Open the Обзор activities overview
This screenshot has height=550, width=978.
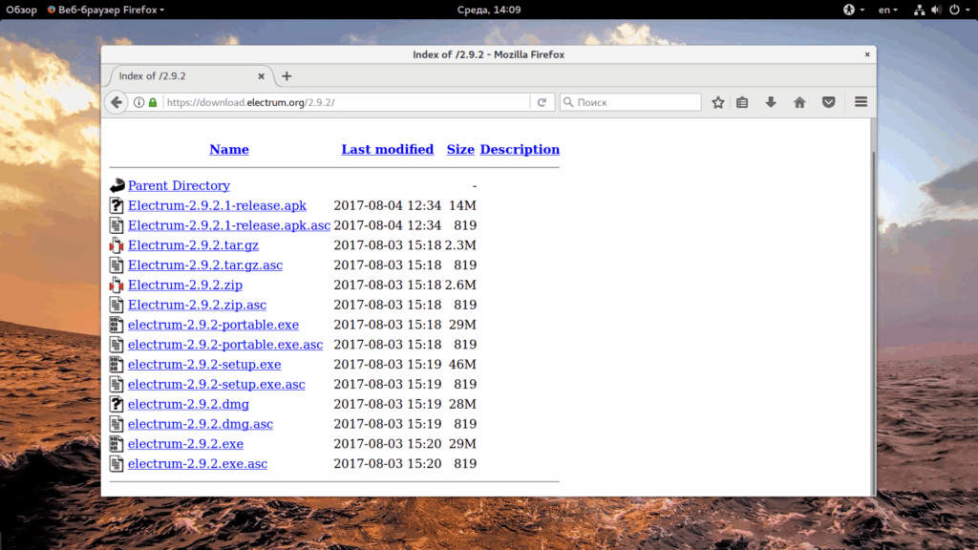coord(21,10)
